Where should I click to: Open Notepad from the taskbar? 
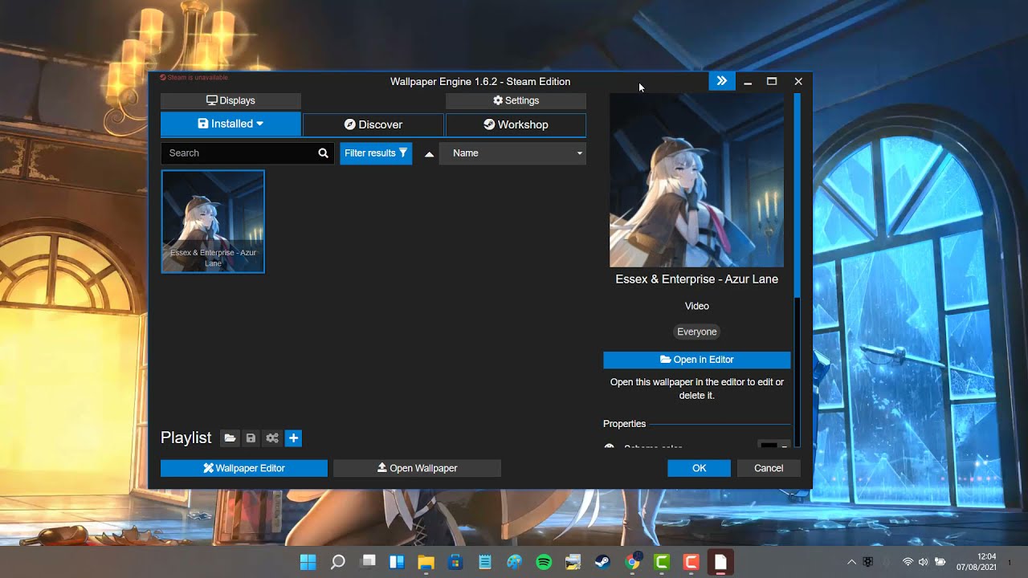click(x=485, y=562)
